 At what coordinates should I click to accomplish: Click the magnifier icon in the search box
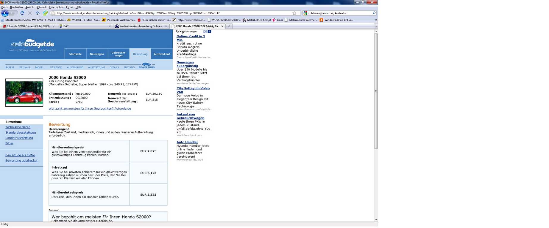coord(374,13)
